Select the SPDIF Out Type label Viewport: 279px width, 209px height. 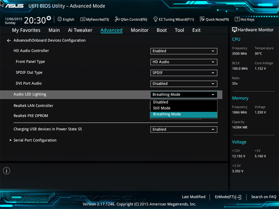pyautogui.click(x=29, y=72)
